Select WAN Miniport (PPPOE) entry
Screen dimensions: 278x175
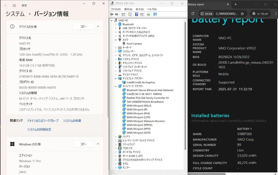tap(140, 125)
